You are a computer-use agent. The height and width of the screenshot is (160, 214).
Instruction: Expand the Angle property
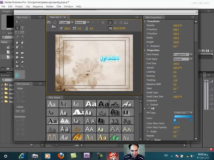point(148,131)
